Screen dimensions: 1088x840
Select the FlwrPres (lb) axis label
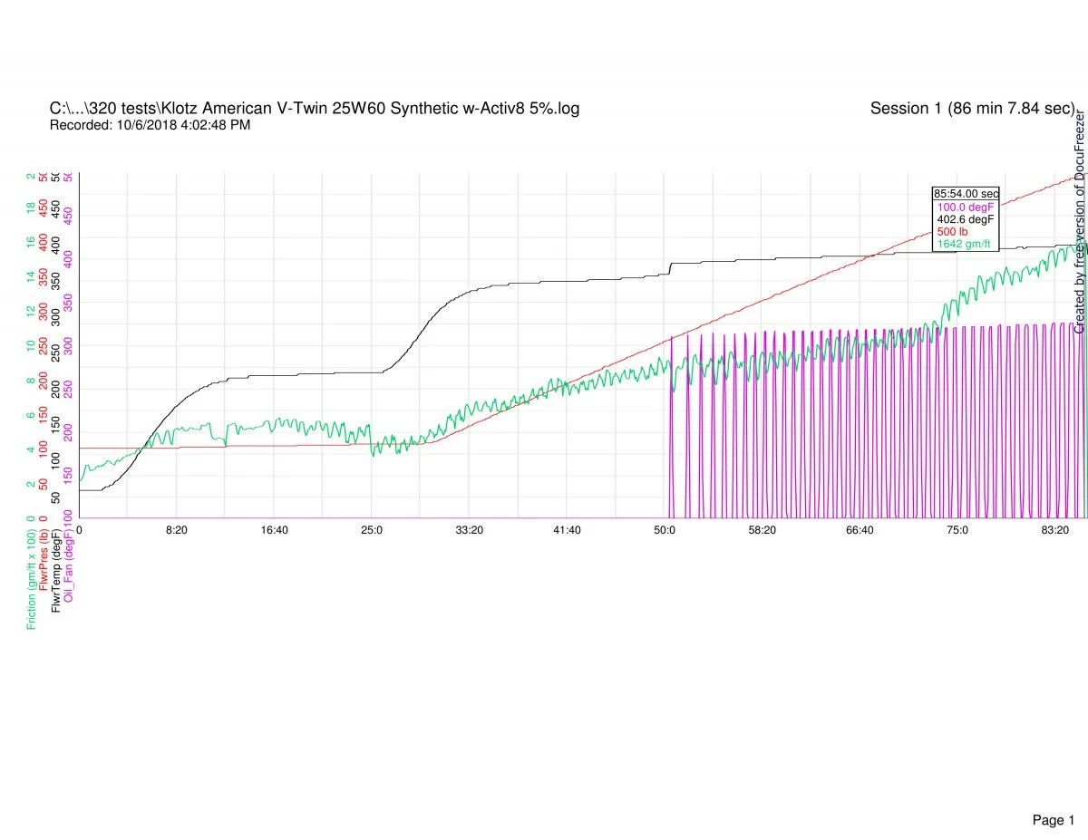click(x=44, y=565)
